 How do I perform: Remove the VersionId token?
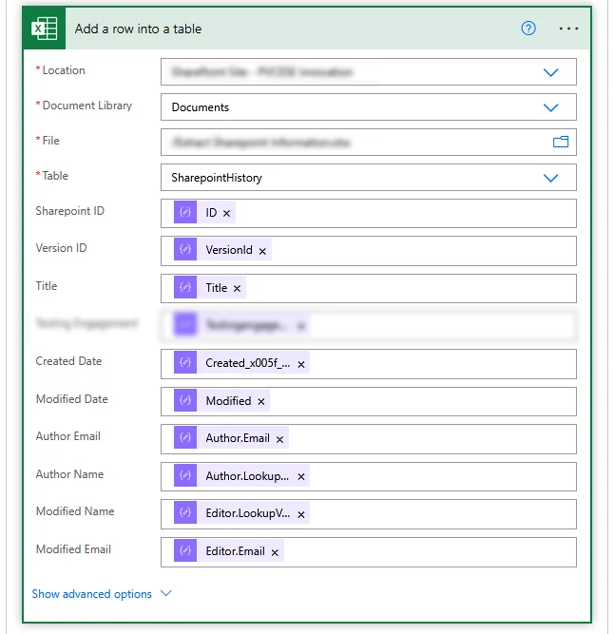coord(262,251)
